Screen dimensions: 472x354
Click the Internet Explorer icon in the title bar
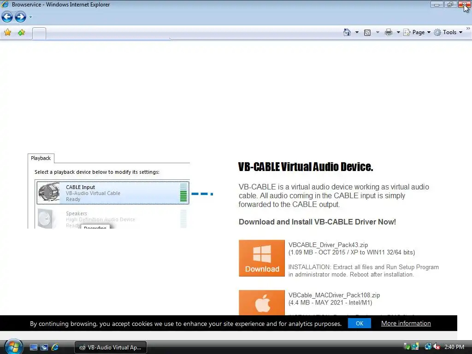click(x=5, y=4)
